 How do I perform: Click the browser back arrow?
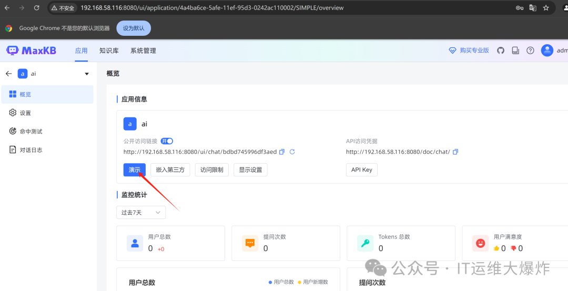point(7,7)
